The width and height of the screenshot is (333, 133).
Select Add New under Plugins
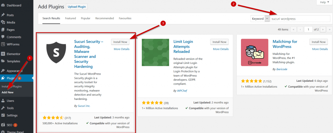pos(7,92)
